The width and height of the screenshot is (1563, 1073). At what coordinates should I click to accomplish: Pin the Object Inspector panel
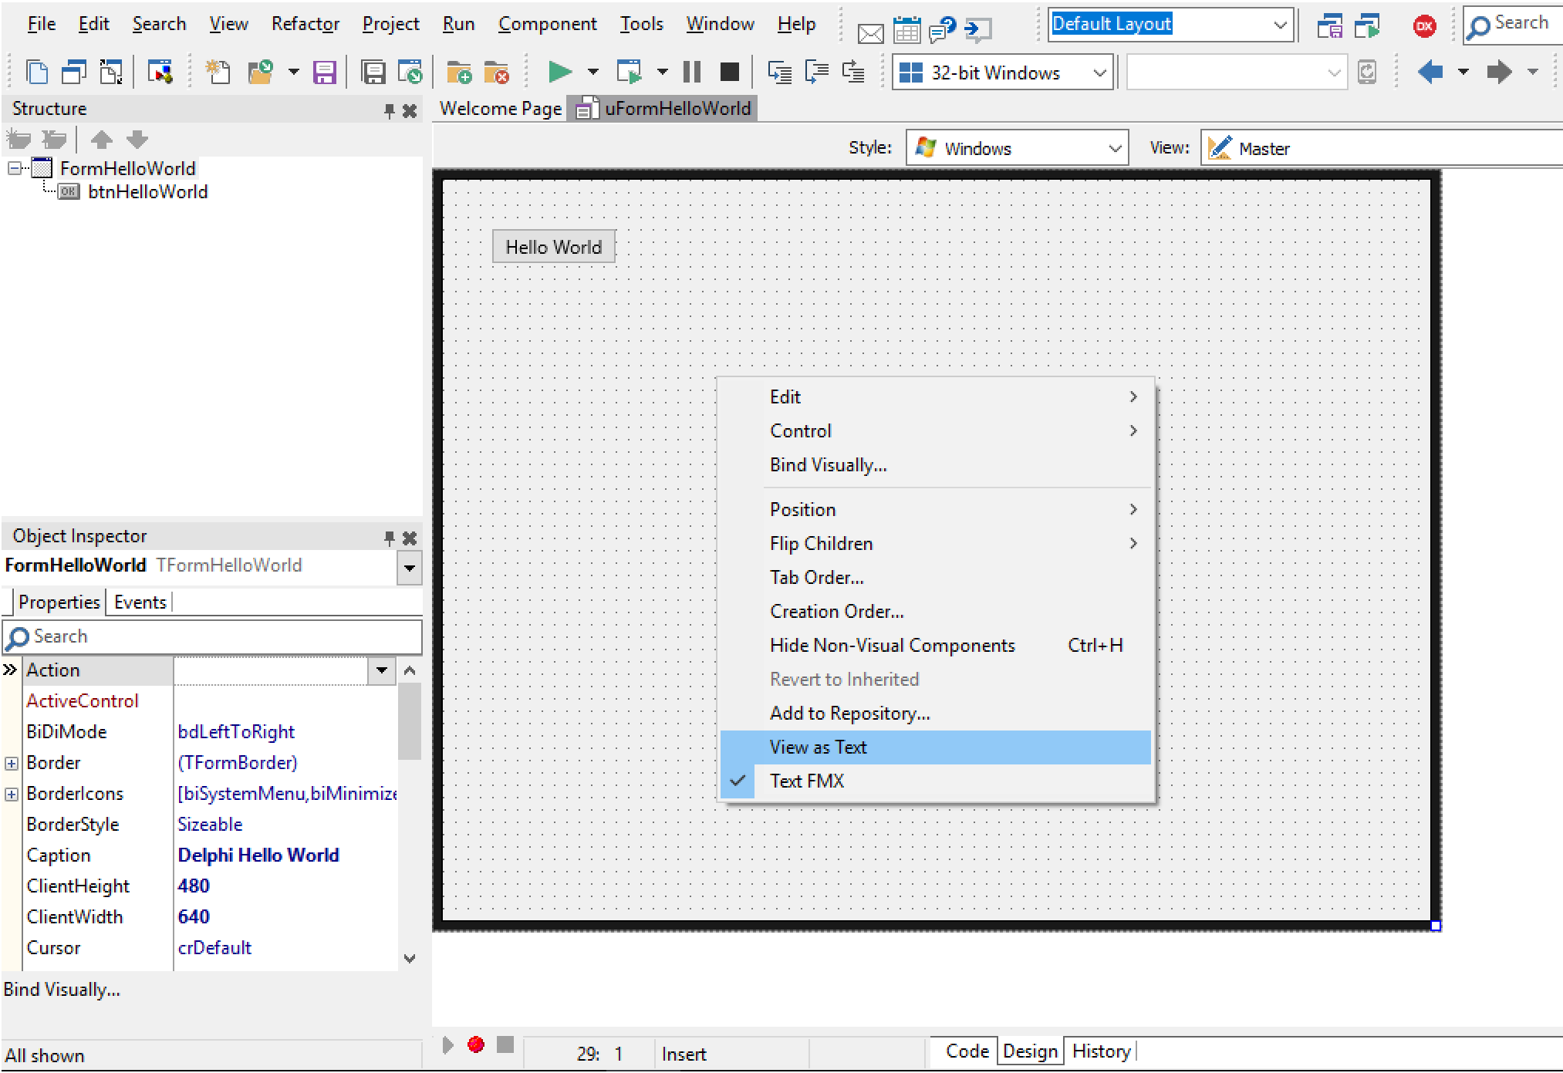(x=390, y=538)
